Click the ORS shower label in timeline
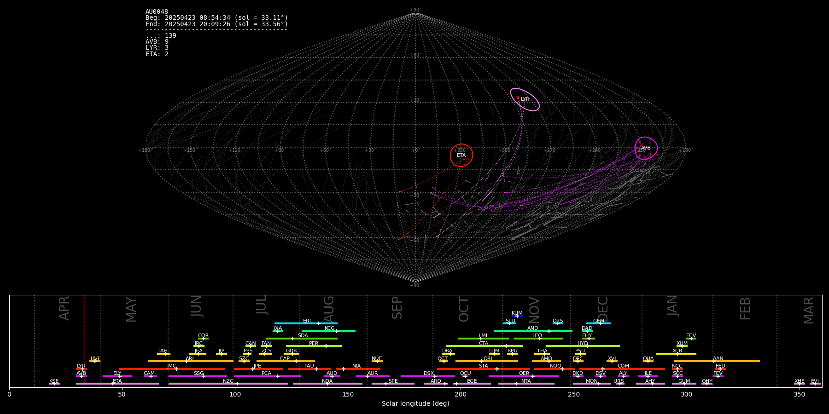Screen dimensions: 829x414 tap(558, 321)
